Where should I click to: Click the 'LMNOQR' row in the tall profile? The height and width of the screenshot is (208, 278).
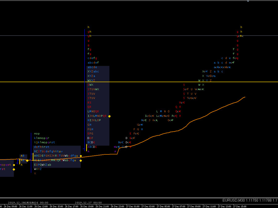point(93,112)
